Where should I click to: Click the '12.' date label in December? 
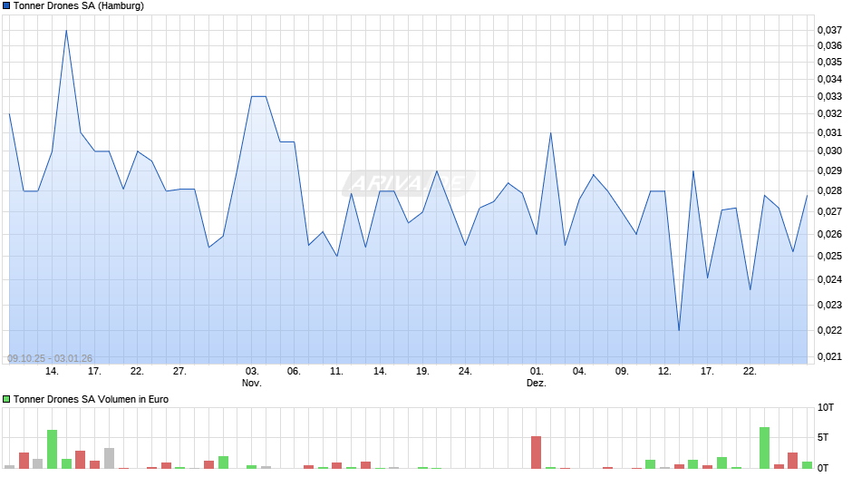click(664, 372)
